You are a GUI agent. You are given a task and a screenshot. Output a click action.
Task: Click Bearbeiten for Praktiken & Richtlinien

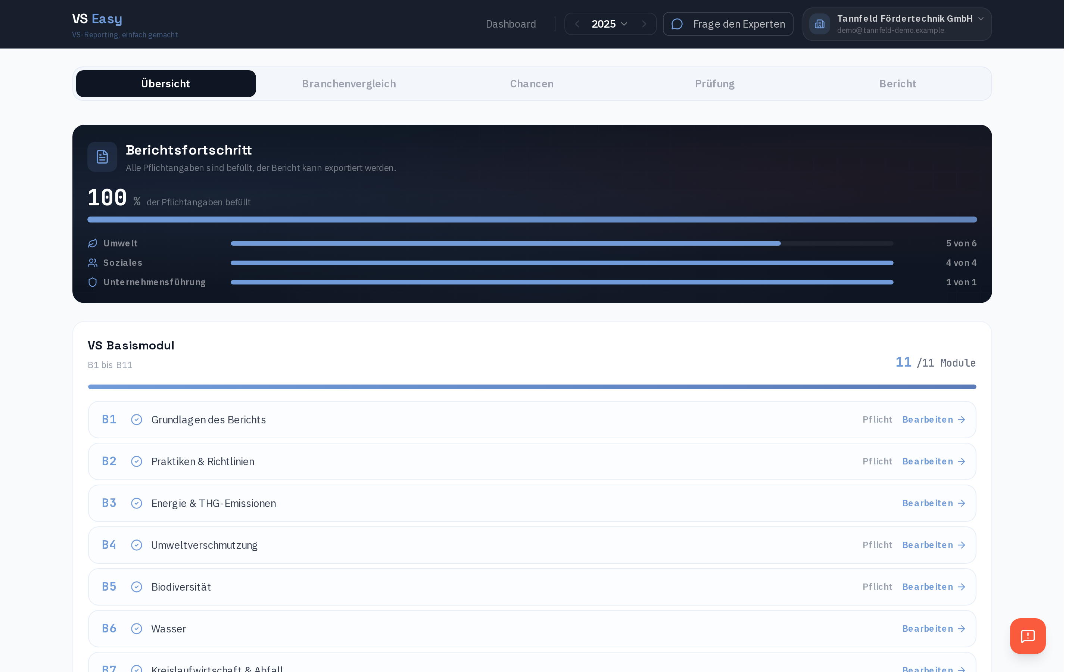coord(934,461)
